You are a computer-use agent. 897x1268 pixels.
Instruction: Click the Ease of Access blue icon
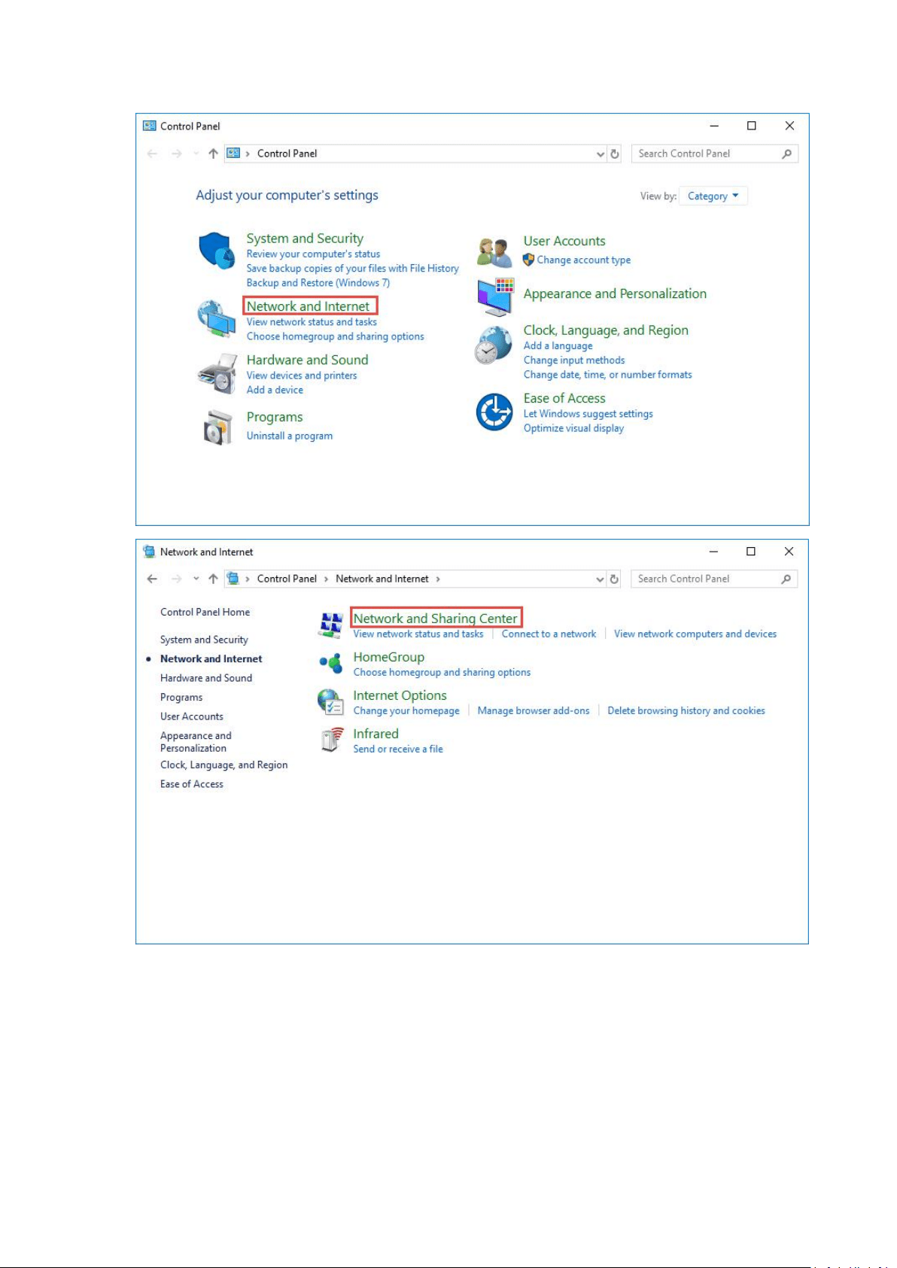click(494, 412)
